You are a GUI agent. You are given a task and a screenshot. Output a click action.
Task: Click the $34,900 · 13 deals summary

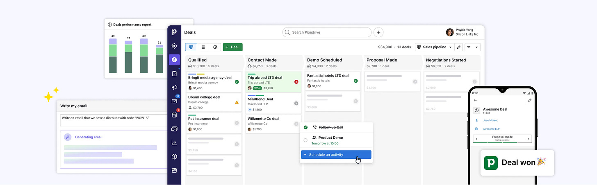point(394,47)
